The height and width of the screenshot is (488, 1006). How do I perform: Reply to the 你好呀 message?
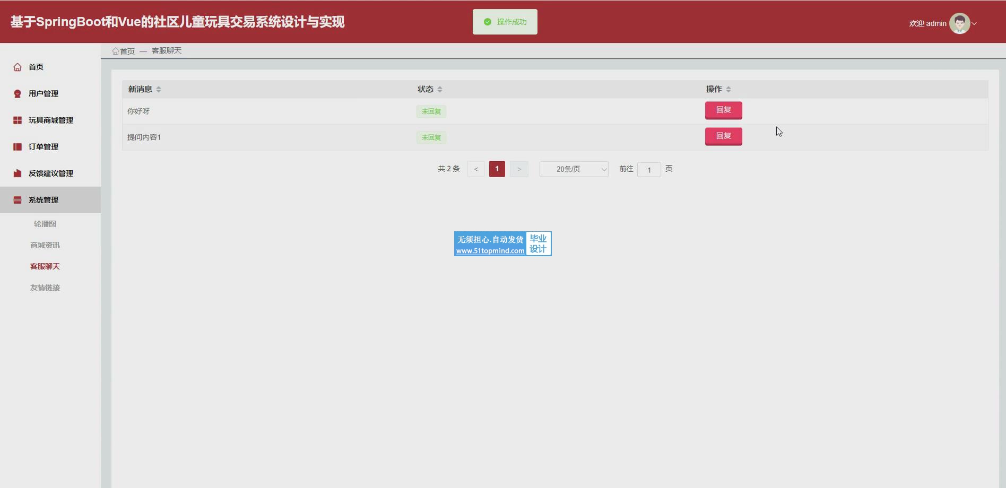click(x=723, y=110)
